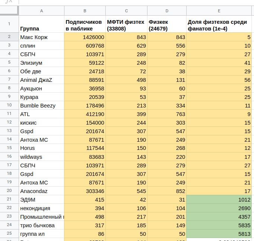Click the select-all corner box
254x241 pixels.
pyautogui.click(x=9, y=11)
